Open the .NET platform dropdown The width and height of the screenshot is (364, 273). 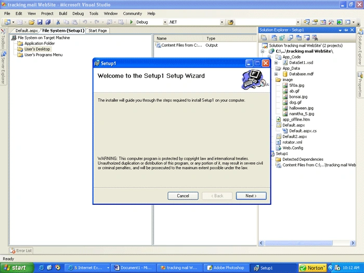[x=222, y=22]
